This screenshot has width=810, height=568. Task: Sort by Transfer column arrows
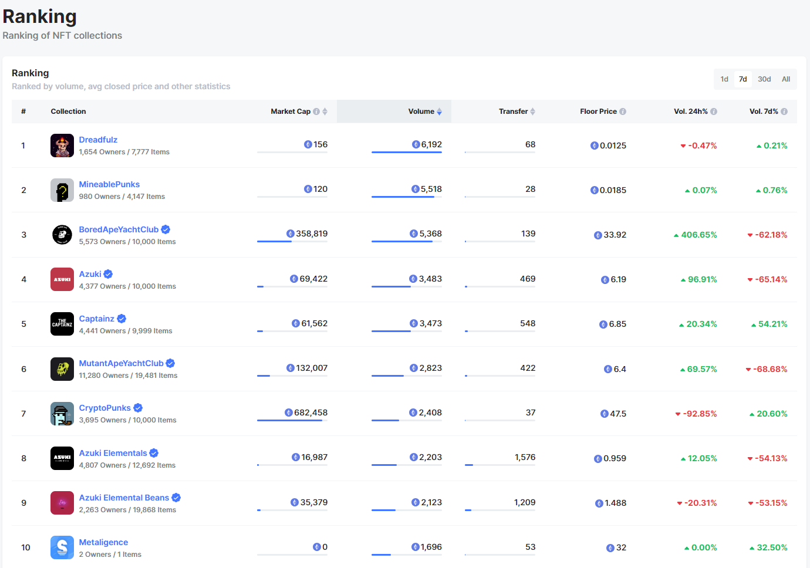pyautogui.click(x=532, y=111)
